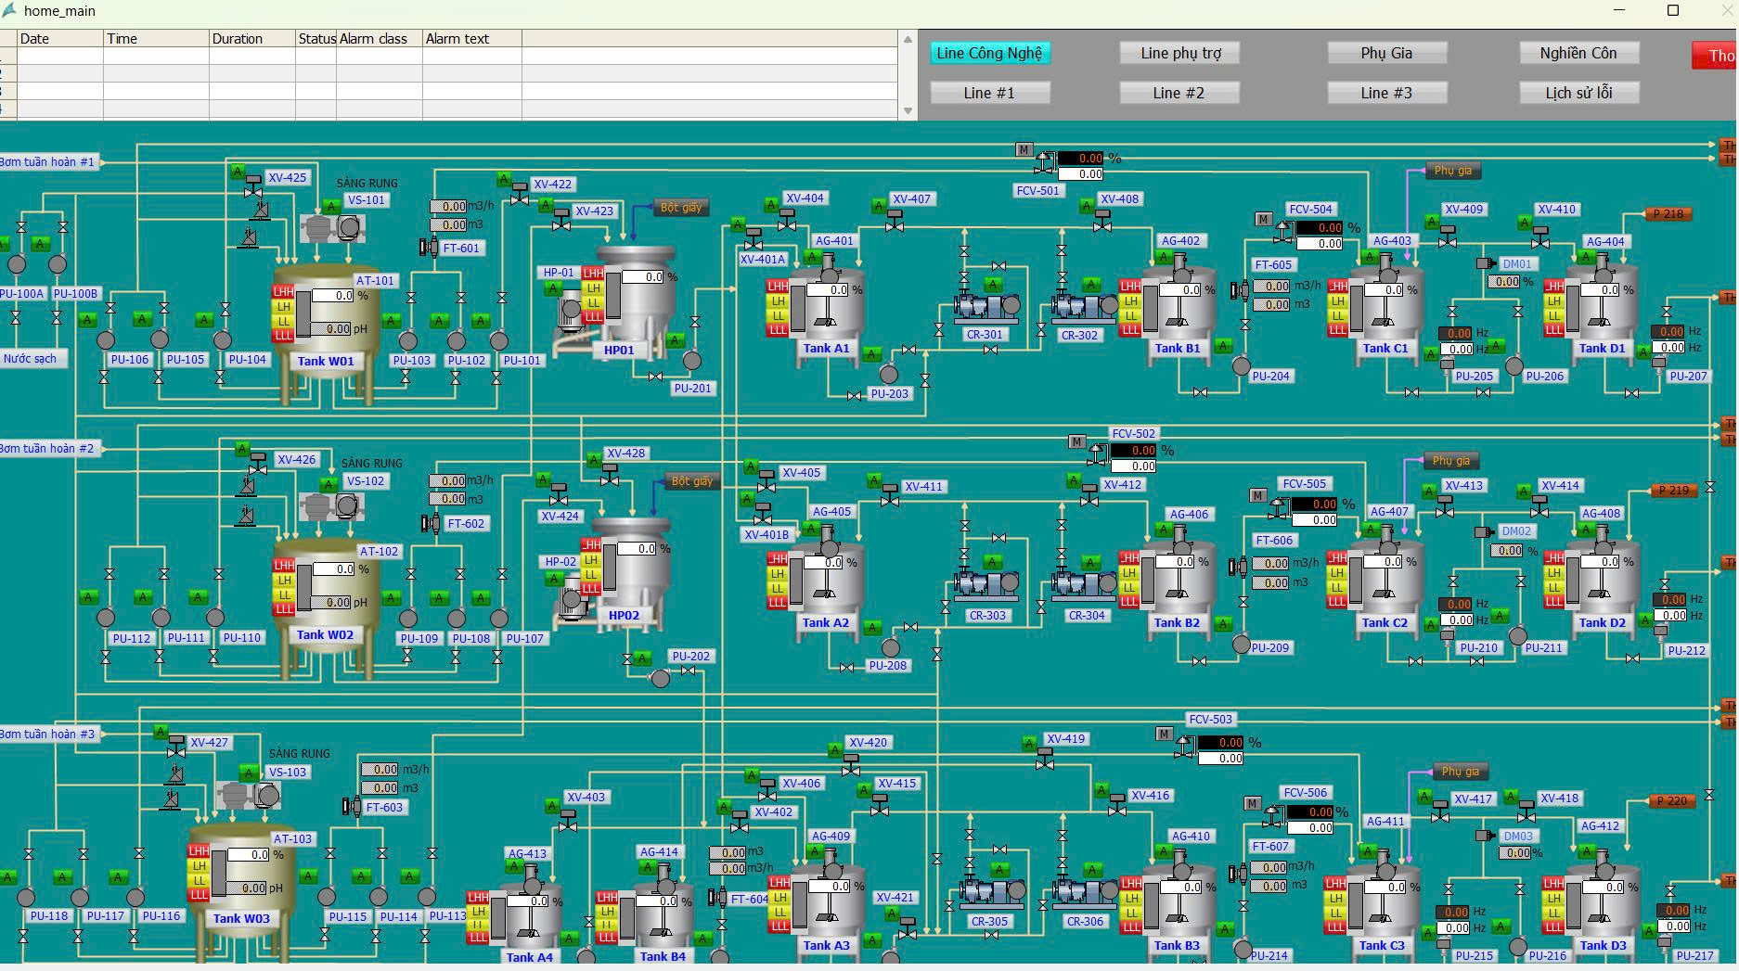1739x971 pixels.
Task: Click the FCV-501 black percentage value field
Action: point(1080,159)
